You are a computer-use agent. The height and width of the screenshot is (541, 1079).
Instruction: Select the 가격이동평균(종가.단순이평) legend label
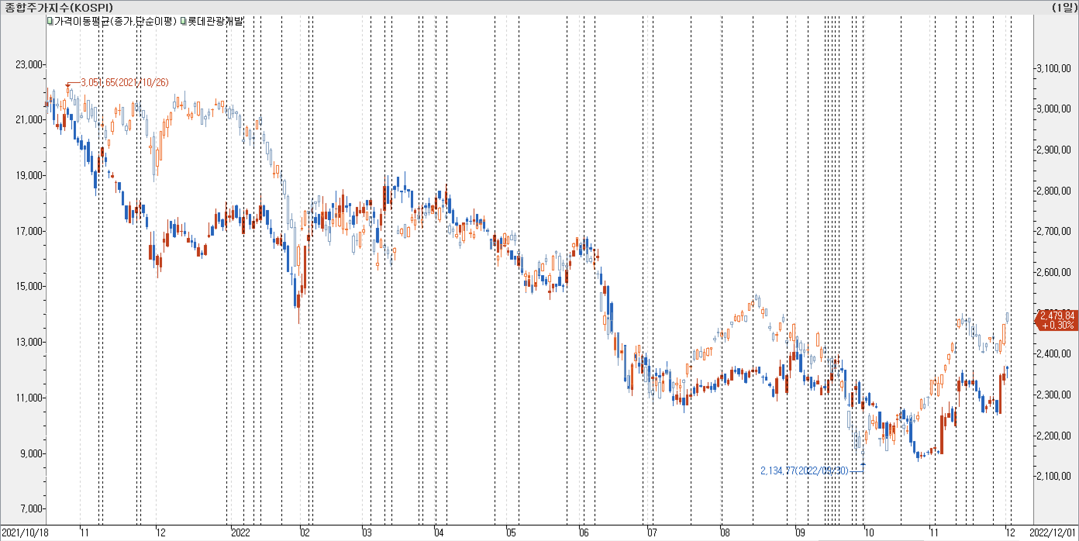(115, 21)
